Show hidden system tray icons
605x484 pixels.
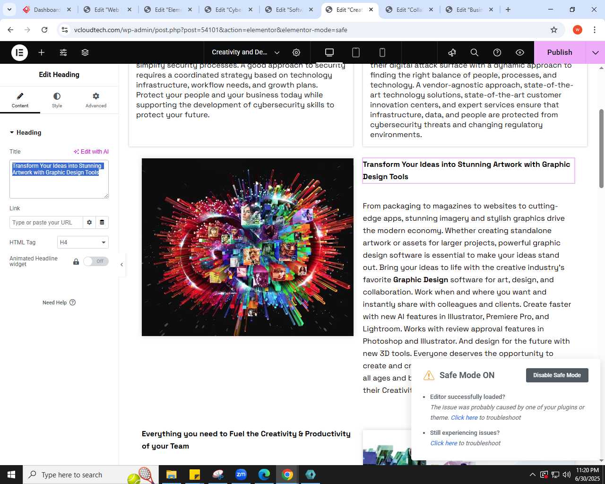533,475
